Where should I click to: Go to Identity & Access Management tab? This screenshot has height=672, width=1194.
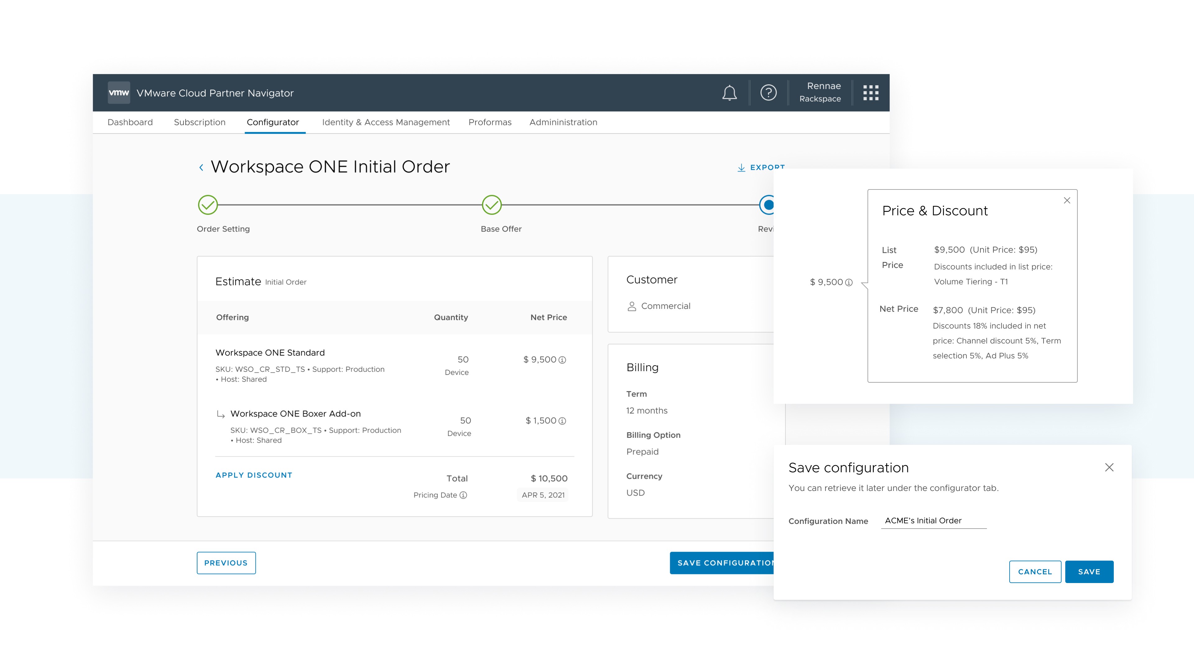click(x=386, y=123)
